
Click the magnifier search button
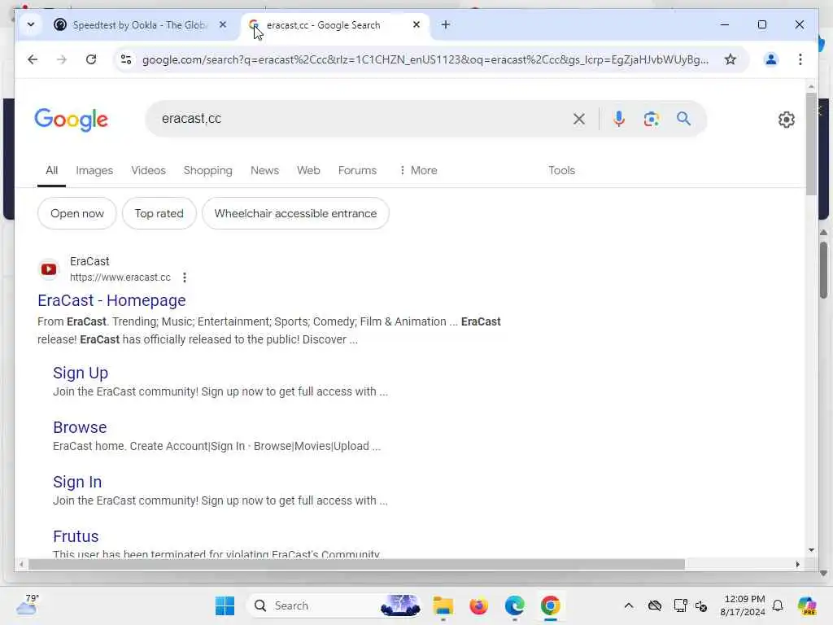coord(683,119)
